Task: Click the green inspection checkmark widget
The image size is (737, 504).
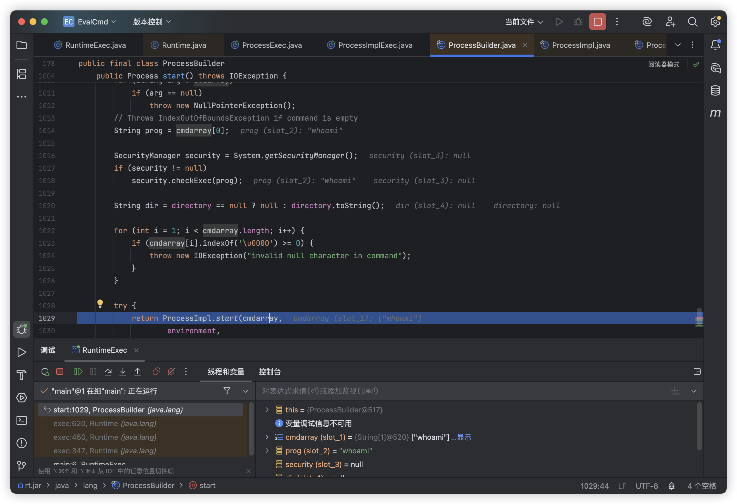Action: click(696, 64)
